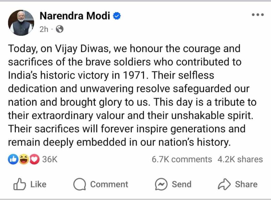Click the Comment speech bubble icon
271x200 pixels.
79,184
